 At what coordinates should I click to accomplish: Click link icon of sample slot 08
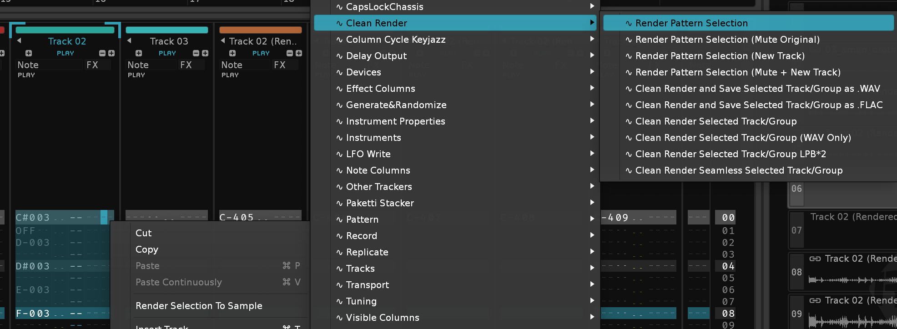(815, 259)
